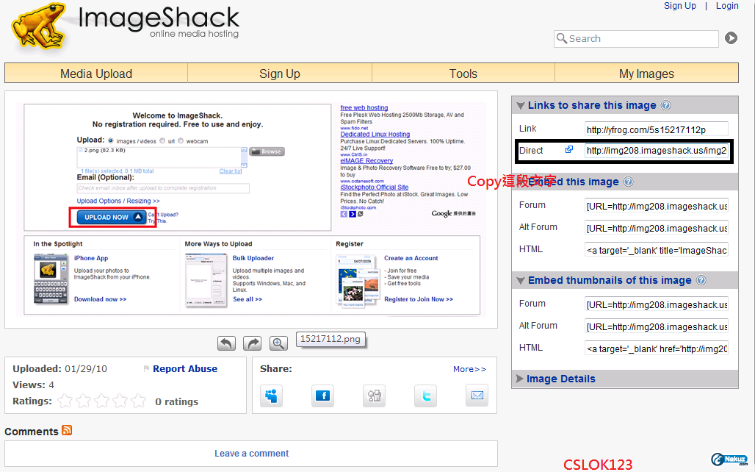The height and width of the screenshot is (472, 755).
Task: Click the Report Abuse flag icon
Action: (x=146, y=369)
